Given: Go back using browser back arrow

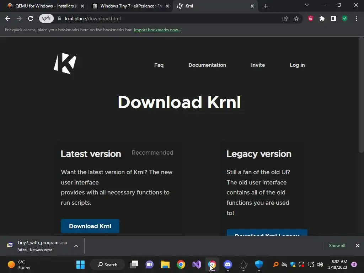Looking at the screenshot, I should tap(8, 18).
